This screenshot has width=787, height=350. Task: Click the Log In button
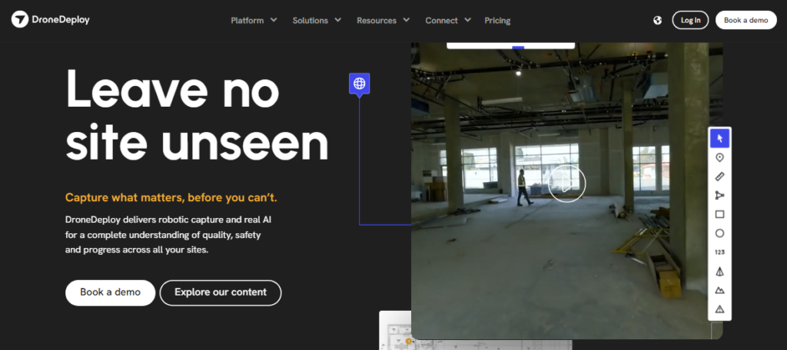pyautogui.click(x=690, y=21)
